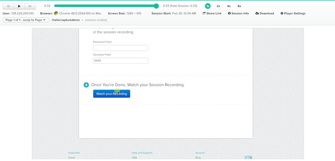This screenshot has width=335, height=161.
Task: Open the Share Link option
Action: coord(212,13)
